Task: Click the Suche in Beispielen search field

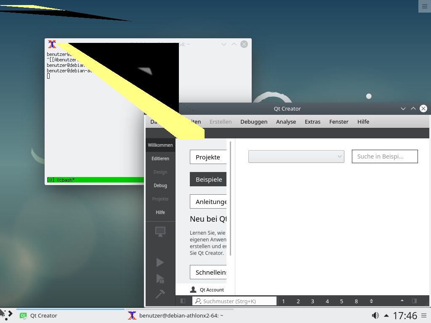Action: click(x=385, y=156)
